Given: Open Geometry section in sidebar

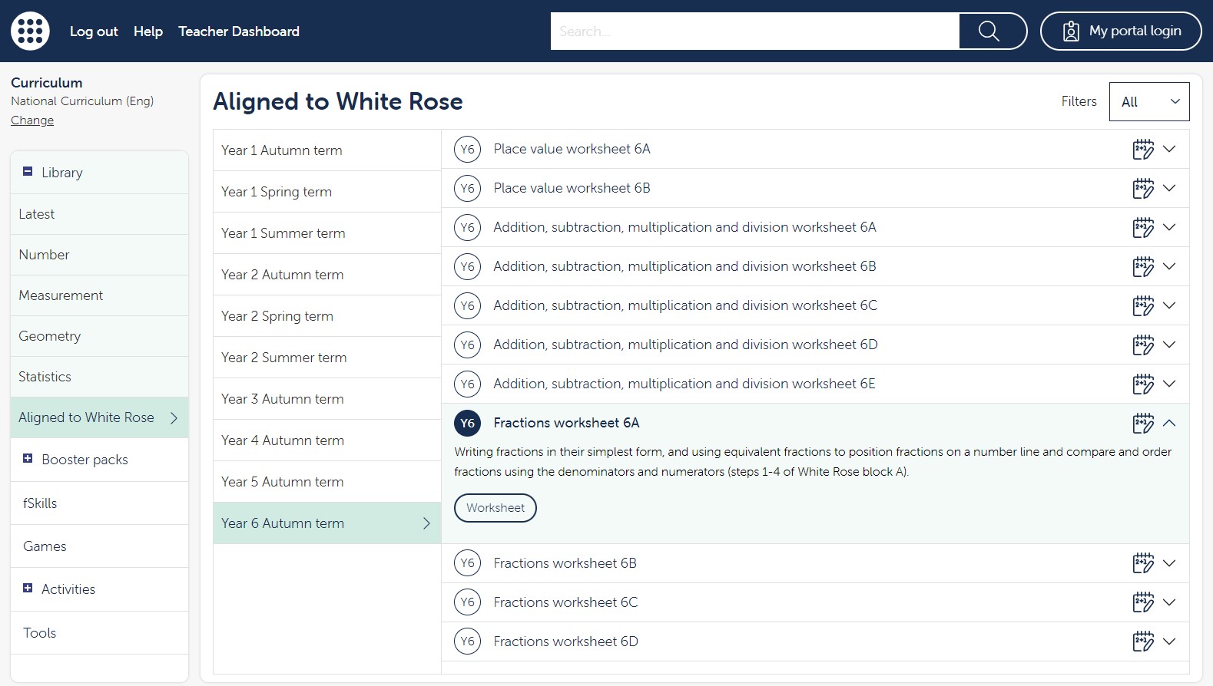Looking at the screenshot, I should pos(99,336).
